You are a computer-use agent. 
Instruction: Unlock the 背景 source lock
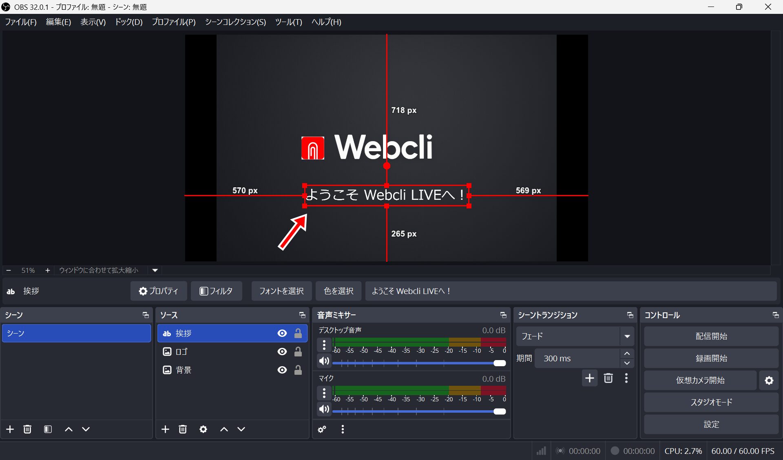coord(298,370)
